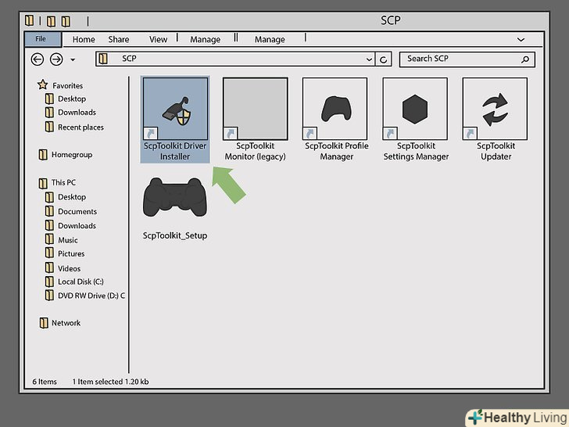Open ScpToolkit Driver Installer shortcut icon
Image resolution: width=569 pixels, height=427 pixels.
(x=176, y=109)
